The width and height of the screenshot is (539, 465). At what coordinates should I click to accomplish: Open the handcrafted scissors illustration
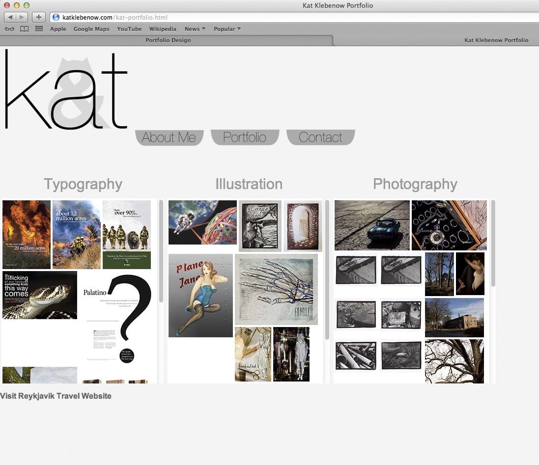pyautogui.click(x=253, y=354)
